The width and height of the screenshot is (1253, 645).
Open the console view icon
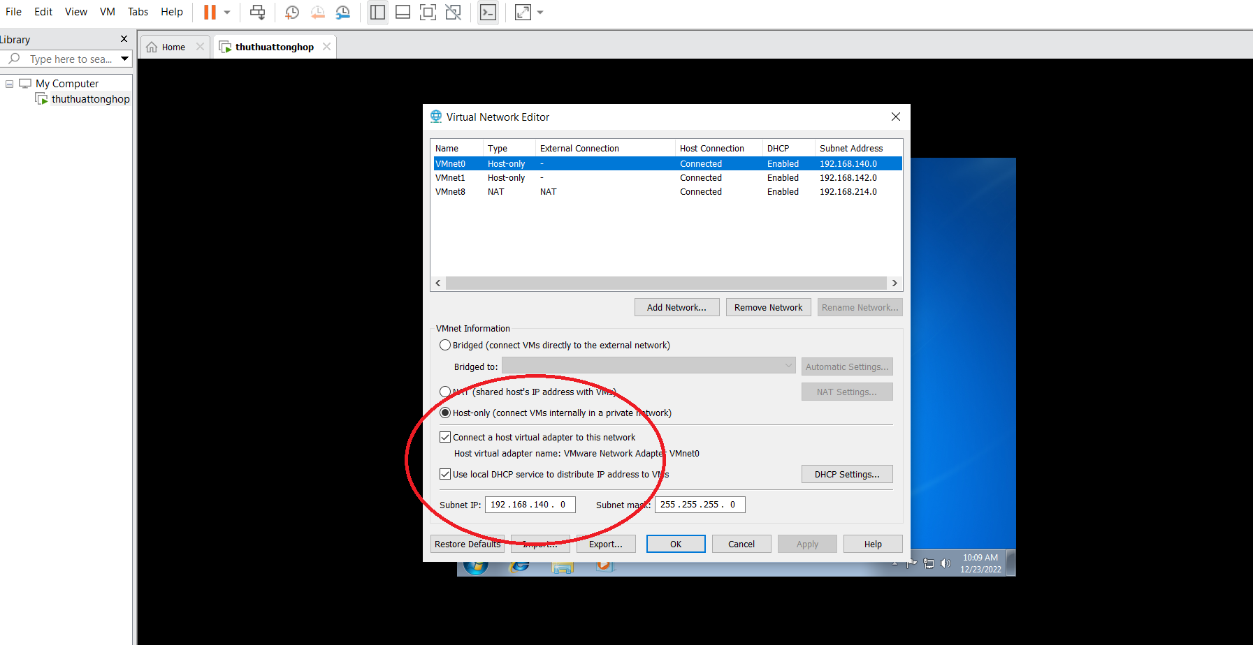[488, 12]
